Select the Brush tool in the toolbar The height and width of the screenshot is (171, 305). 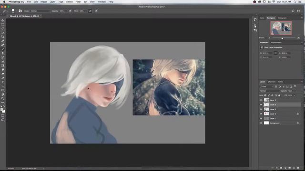click(3, 49)
